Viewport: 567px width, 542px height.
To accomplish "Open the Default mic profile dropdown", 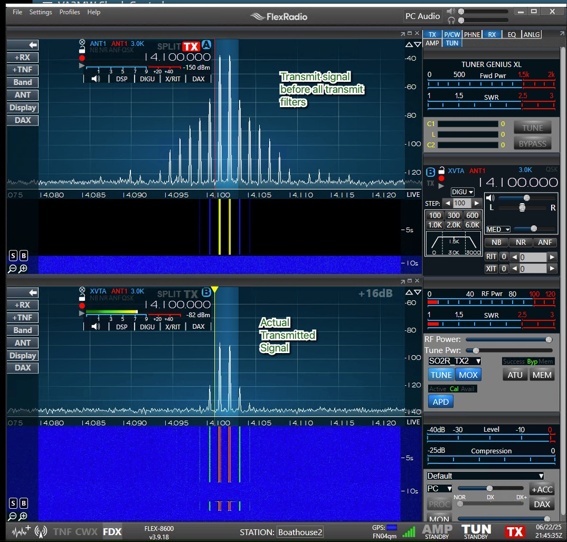I will pyautogui.click(x=485, y=476).
